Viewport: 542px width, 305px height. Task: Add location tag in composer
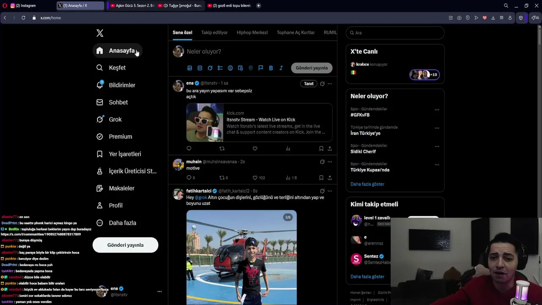point(251,68)
